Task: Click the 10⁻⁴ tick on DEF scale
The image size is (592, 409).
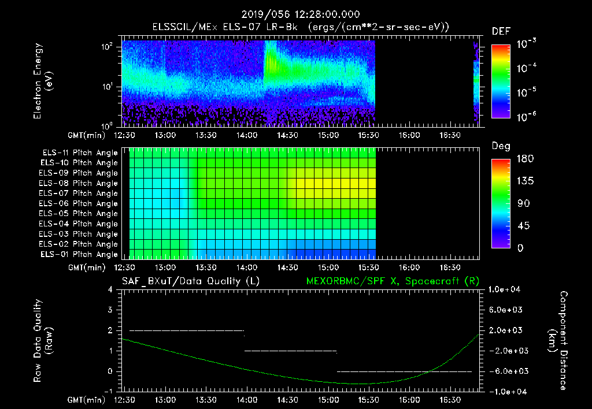Action: tap(526, 68)
